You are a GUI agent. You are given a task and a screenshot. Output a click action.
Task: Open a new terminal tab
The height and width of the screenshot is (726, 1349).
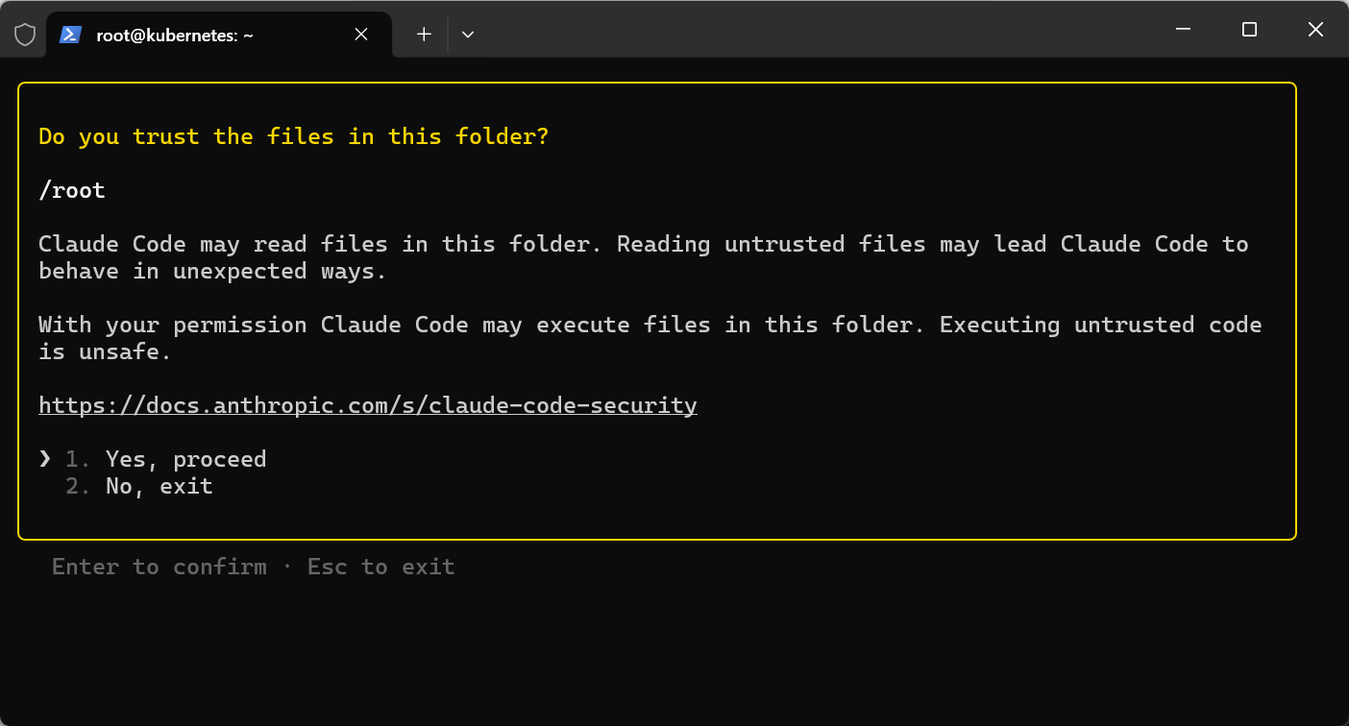point(424,35)
